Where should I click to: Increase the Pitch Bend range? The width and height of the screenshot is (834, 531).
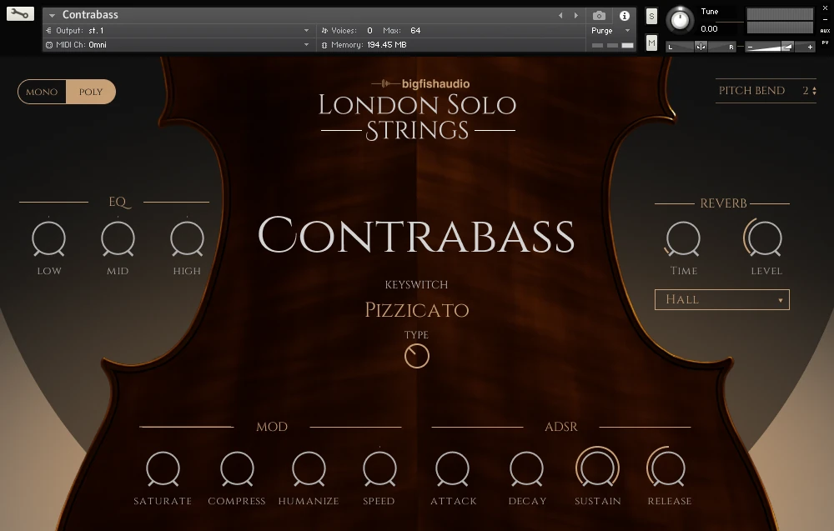(813, 88)
